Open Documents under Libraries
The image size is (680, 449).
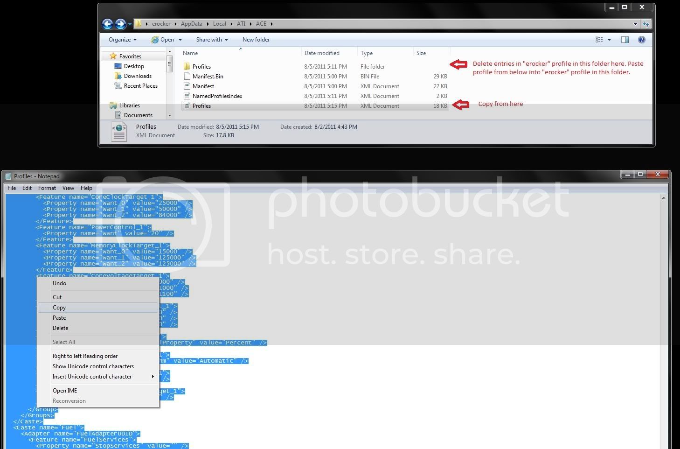click(x=138, y=115)
